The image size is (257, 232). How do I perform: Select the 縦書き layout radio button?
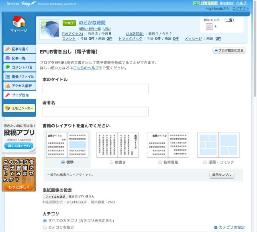coord(112,162)
